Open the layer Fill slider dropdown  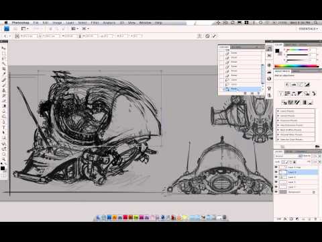click(x=319, y=162)
